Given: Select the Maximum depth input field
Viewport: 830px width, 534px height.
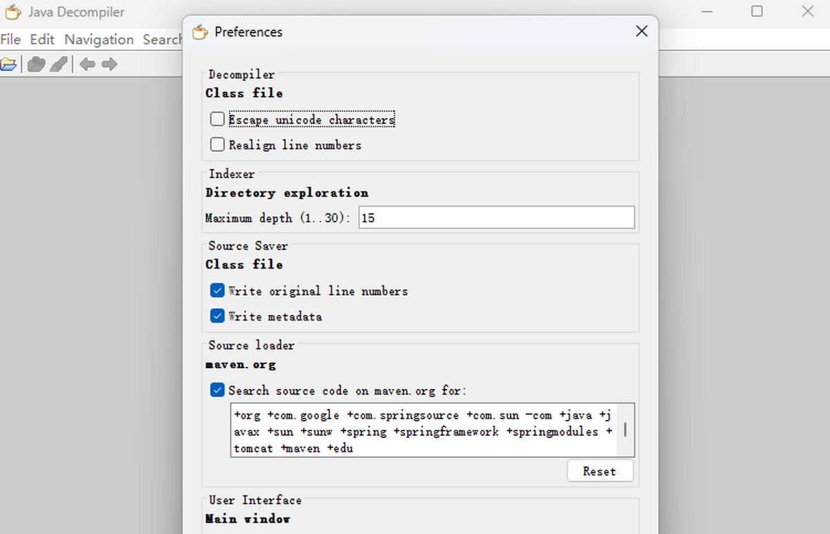Looking at the screenshot, I should point(496,217).
